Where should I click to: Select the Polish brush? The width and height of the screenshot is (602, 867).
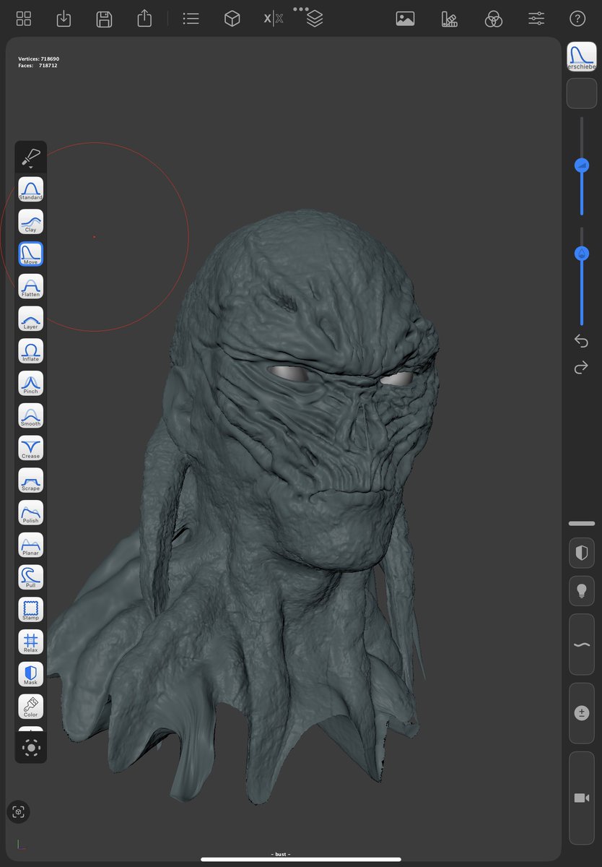click(x=30, y=512)
